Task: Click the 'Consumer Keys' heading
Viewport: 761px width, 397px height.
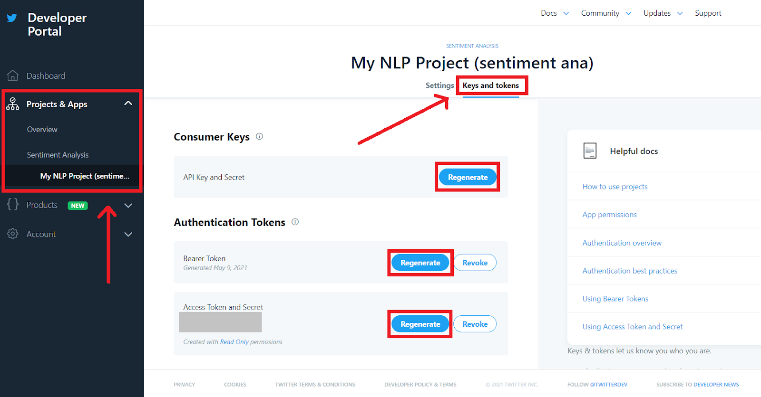Action: [x=212, y=137]
